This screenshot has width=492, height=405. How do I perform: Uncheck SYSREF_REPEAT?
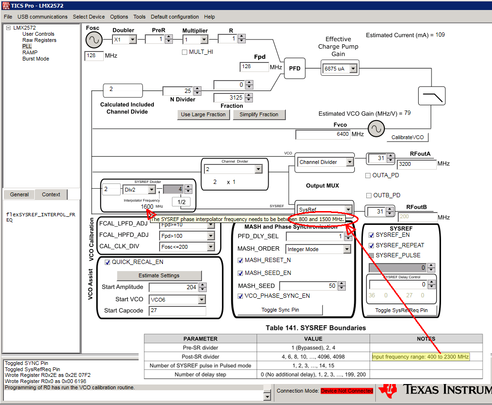[371, 245]
